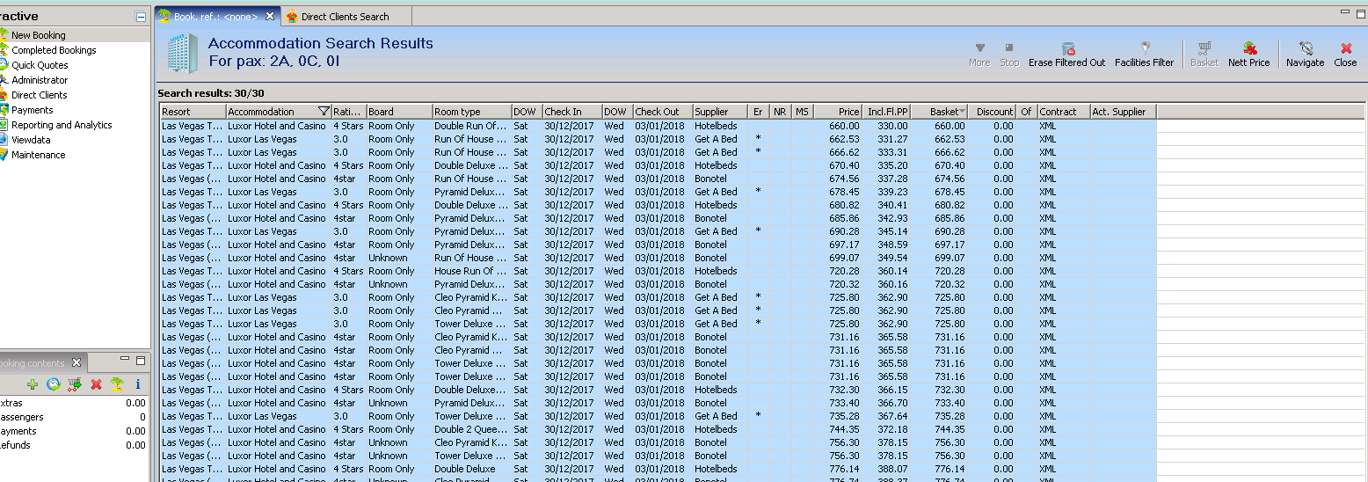Open Completed Bookings in sidebar

coord(54,50)
